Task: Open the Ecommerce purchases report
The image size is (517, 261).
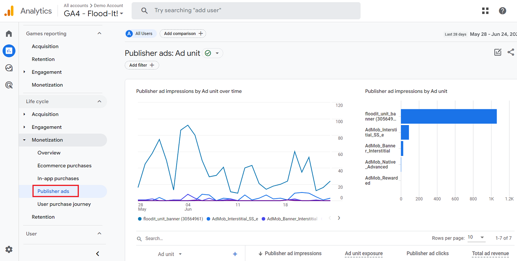Action: point(64,165)
